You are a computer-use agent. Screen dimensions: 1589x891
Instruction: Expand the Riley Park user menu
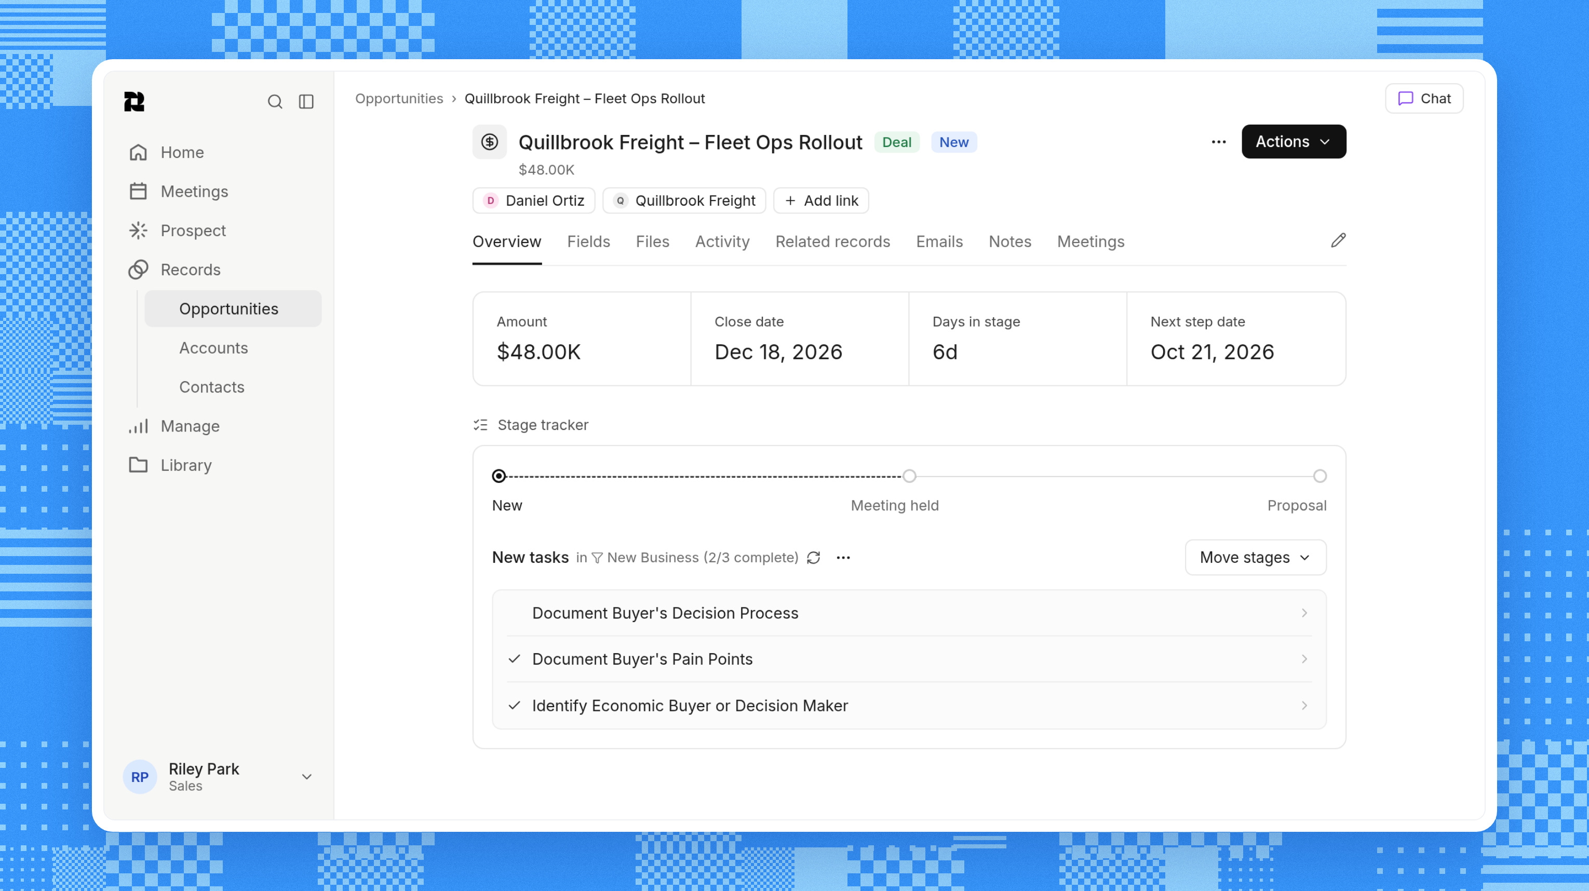pyautogui.click(x=306, y=776)
